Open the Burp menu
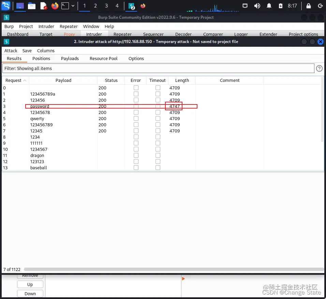This screenshot has height=299, width=326. pos(9,26)
